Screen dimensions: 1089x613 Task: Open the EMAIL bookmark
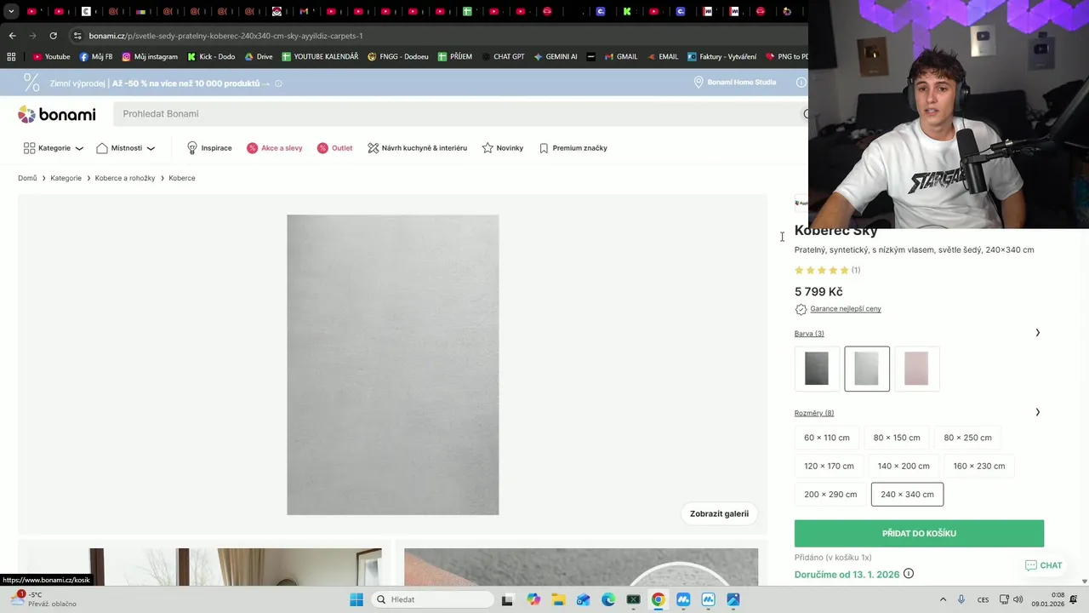pyautogui.click(x=662, y=57)
